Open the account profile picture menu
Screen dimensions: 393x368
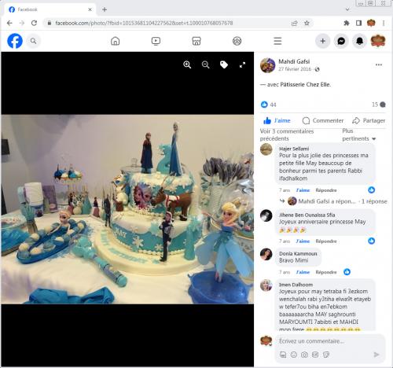click(x=378, y=41)
